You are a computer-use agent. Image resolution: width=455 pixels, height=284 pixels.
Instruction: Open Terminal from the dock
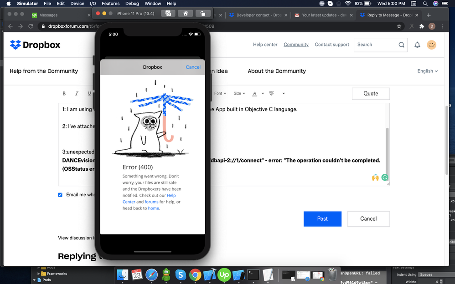(253, 275)
